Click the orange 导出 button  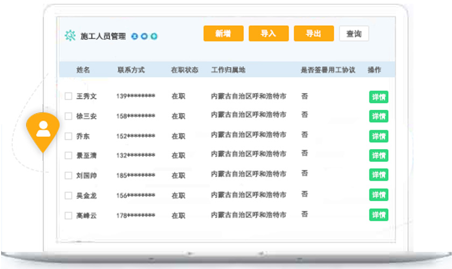(x=314, y=33)
